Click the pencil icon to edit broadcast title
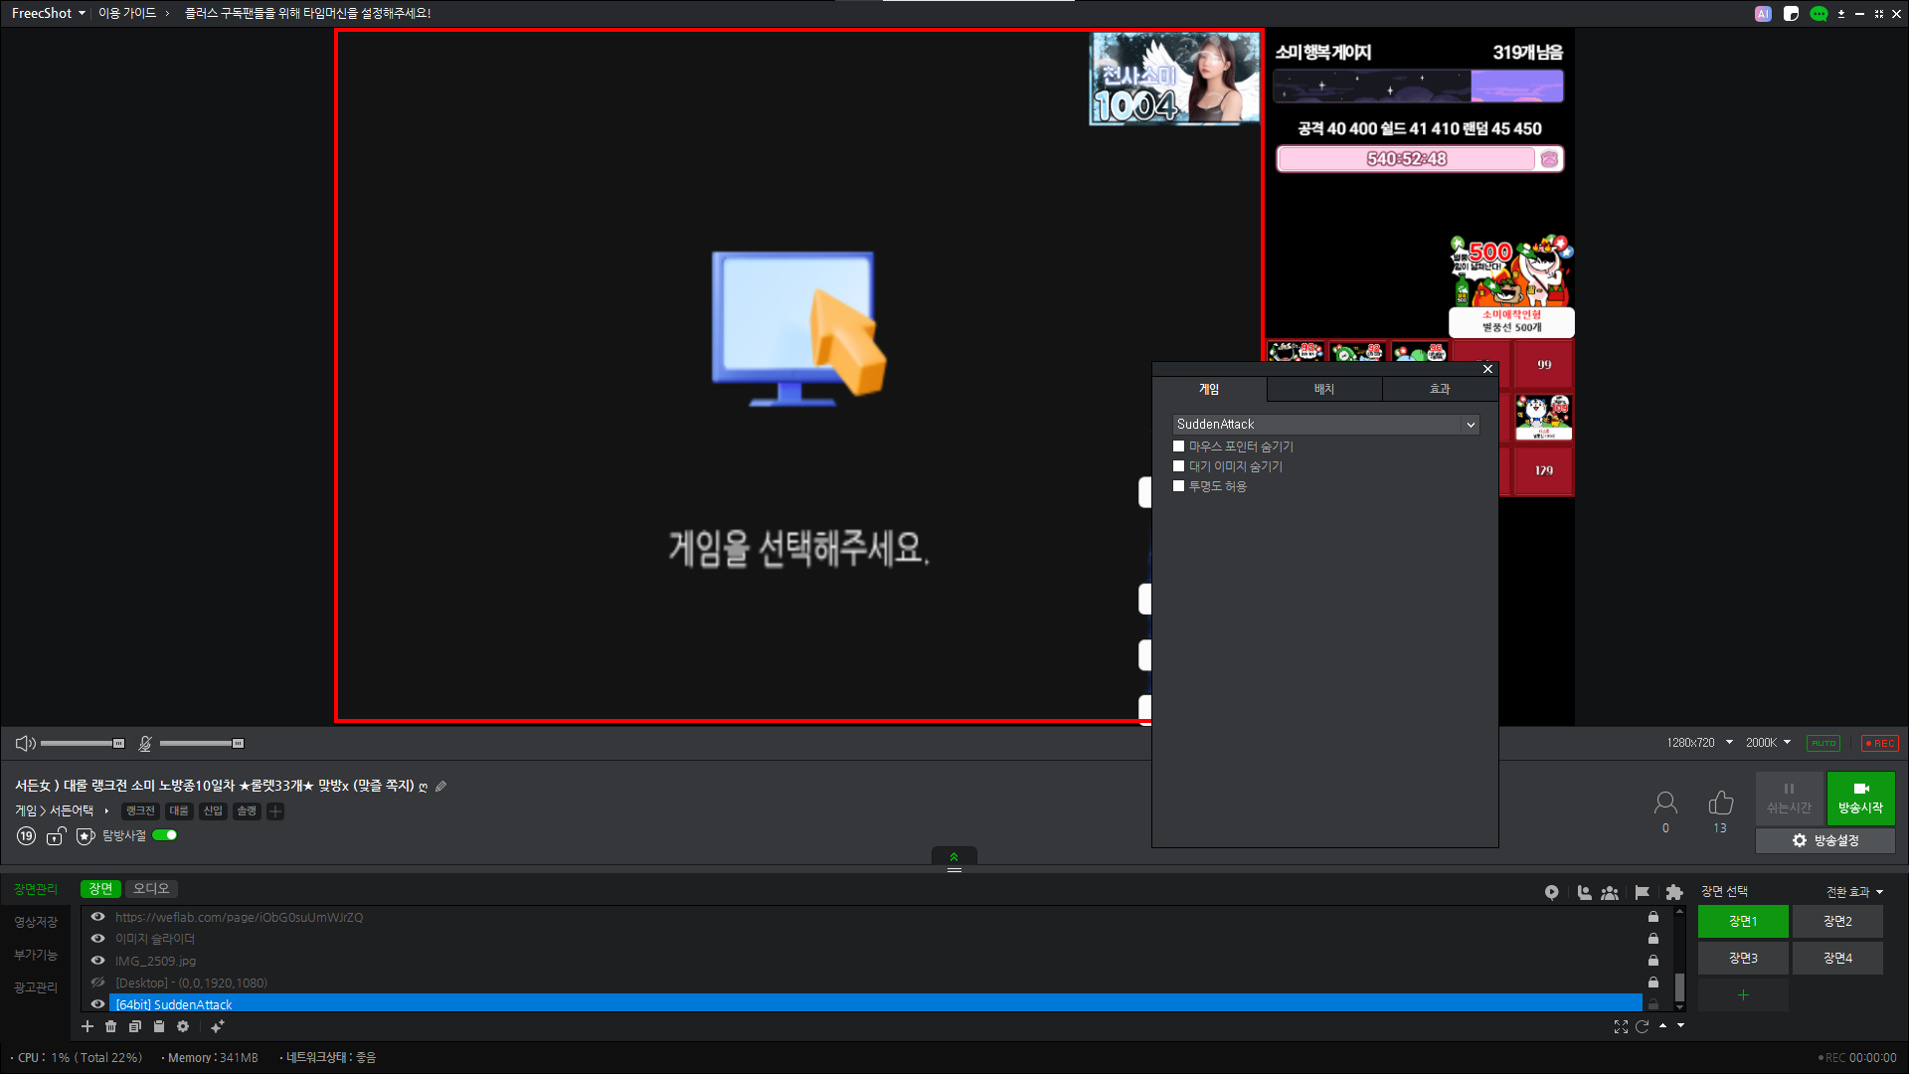 [441, 786]
